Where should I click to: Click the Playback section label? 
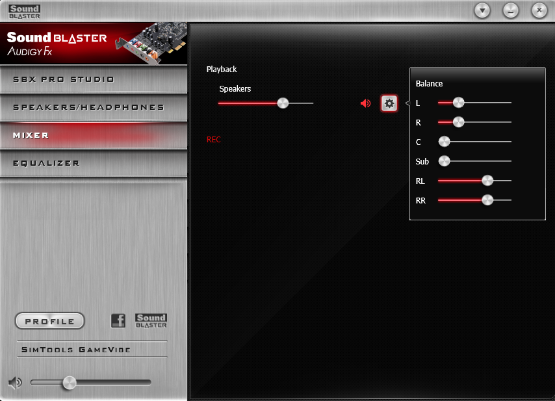pyautogui.click(x=222, y=70)
